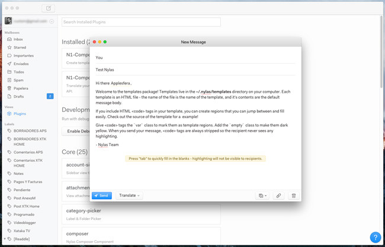Select the [Readdle] label
This screenshot has height=247, width=385.
[21, 239]
